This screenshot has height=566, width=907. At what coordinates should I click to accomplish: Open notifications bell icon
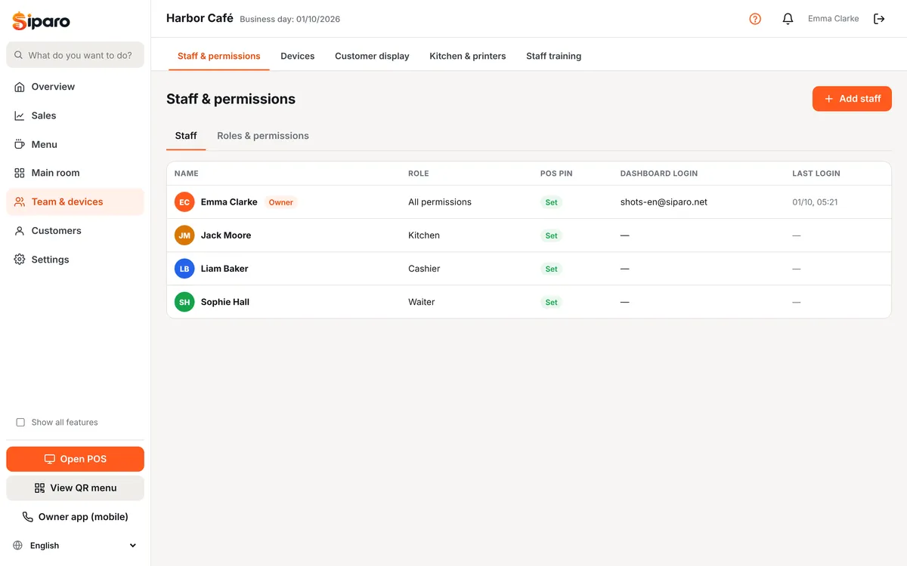pyautogui.click(x=788, y=19)
